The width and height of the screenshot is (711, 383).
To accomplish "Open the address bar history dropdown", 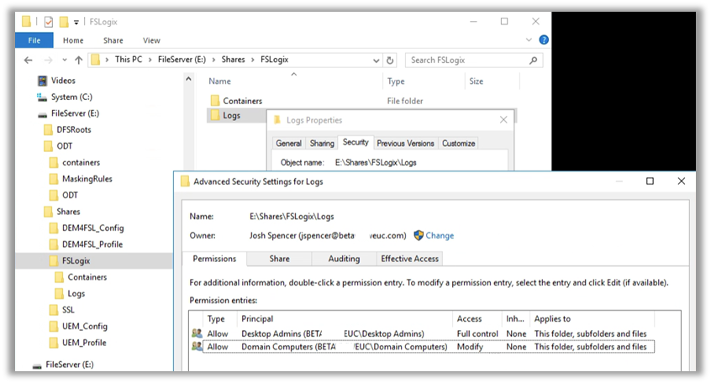I will 375,60.
